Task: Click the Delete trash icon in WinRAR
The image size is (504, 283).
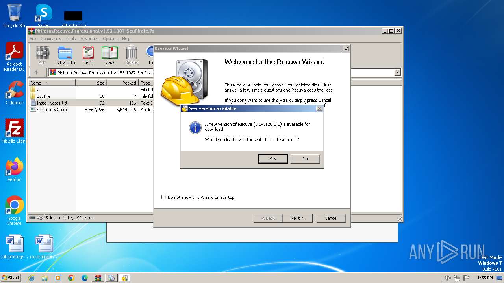Action: (132, 55)
